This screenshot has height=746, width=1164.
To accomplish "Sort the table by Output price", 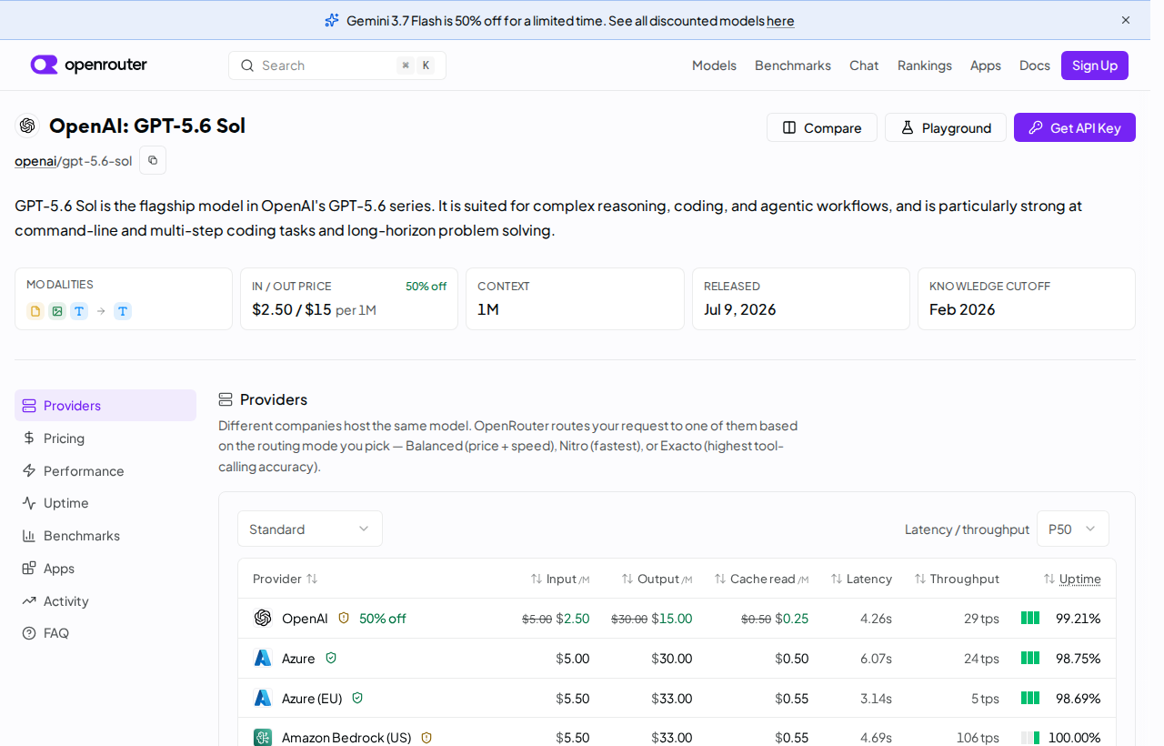I will coord(657,579).
